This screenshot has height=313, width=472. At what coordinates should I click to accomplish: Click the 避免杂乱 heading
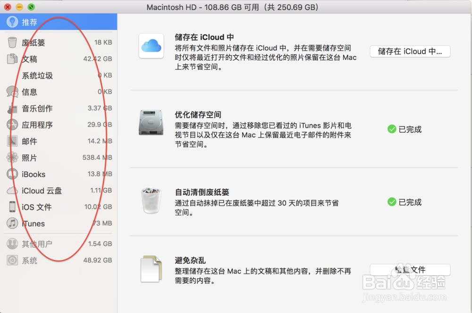coord(190,260)
